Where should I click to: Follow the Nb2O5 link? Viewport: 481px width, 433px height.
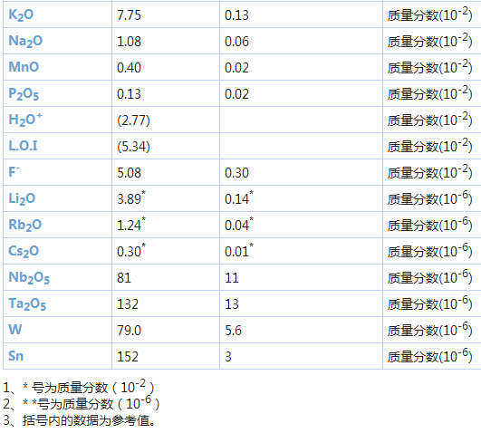pos(29,277)
